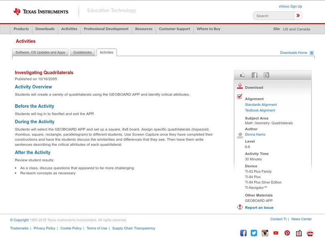This screenshot has width=325, height=238.
Task: Change site region US and Canada
Action: tap(297, 29)
